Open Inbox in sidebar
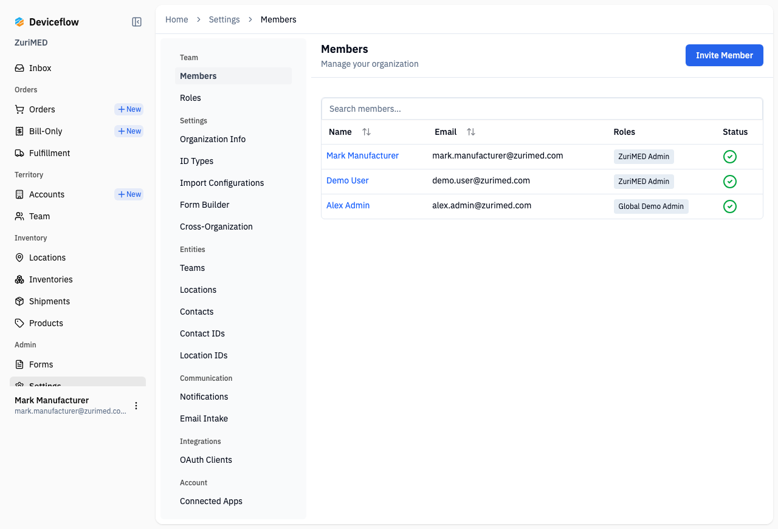This screenshot has height=529, width=778. tap(78, 68)
